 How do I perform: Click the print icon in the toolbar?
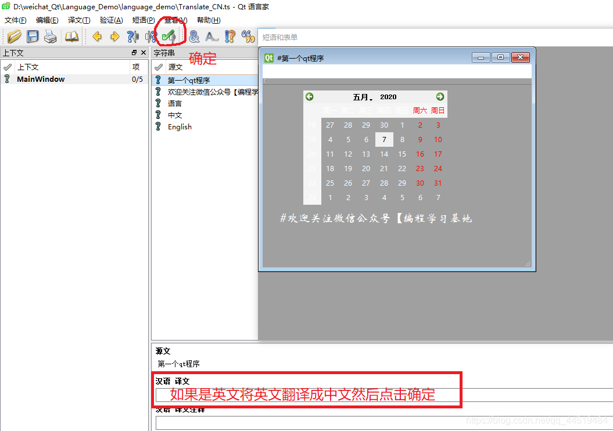tap(51, 36)
